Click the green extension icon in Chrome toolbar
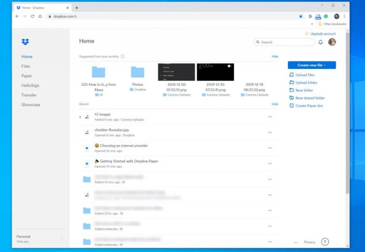 point(326,16)
